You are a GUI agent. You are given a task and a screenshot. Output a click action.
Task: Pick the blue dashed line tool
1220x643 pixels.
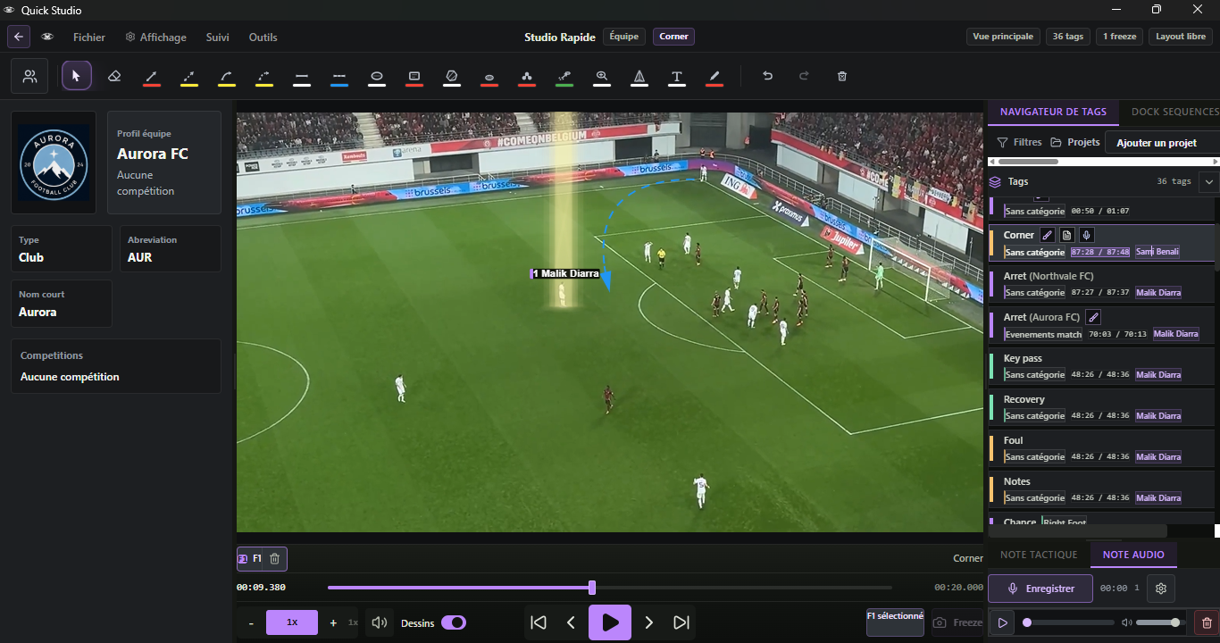click(339, 76)
